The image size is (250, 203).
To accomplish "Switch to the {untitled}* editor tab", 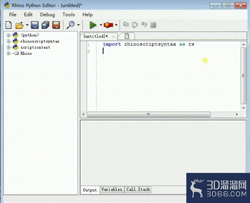I will click(96, 36).
